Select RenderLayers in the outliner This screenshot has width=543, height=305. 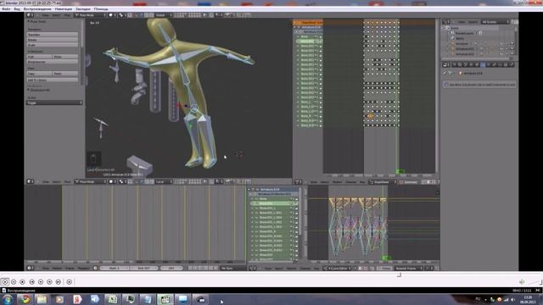pyautogui.click(x=464, y=33)
